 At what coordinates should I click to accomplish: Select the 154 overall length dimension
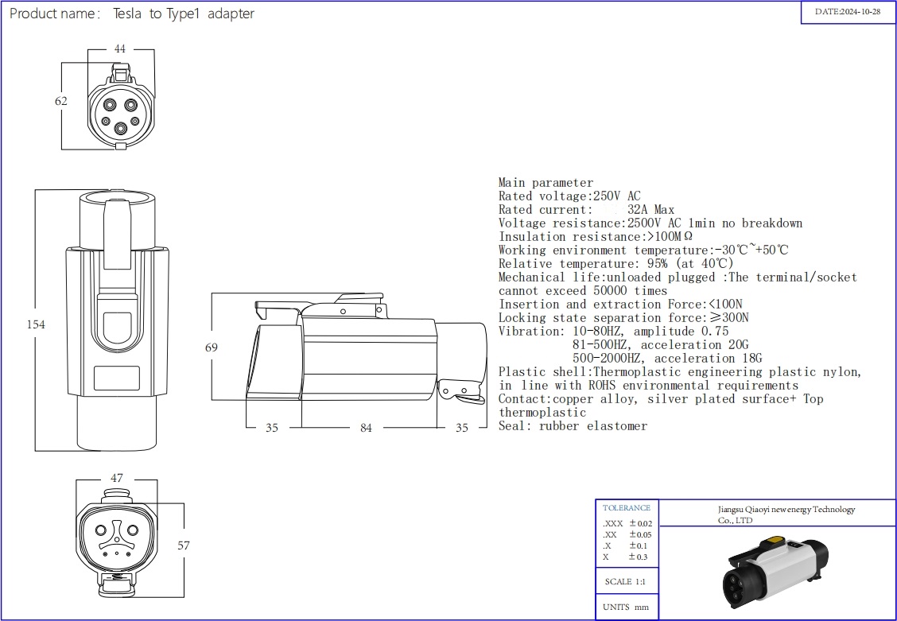[x=36, y=324]
